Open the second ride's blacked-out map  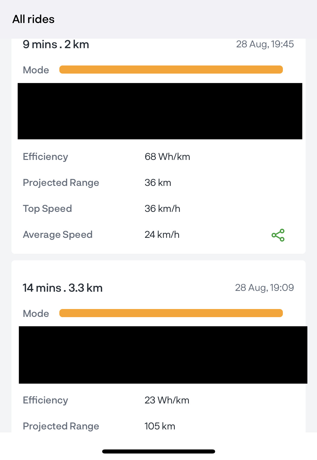click(163, 355)
